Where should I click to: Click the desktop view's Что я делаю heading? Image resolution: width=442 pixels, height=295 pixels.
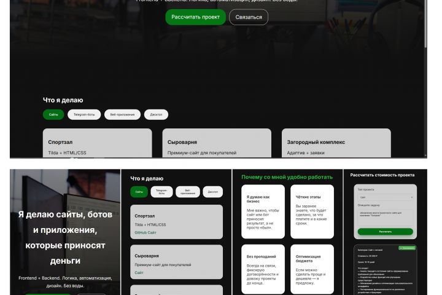pyautogui.click(x=63, y=100)
